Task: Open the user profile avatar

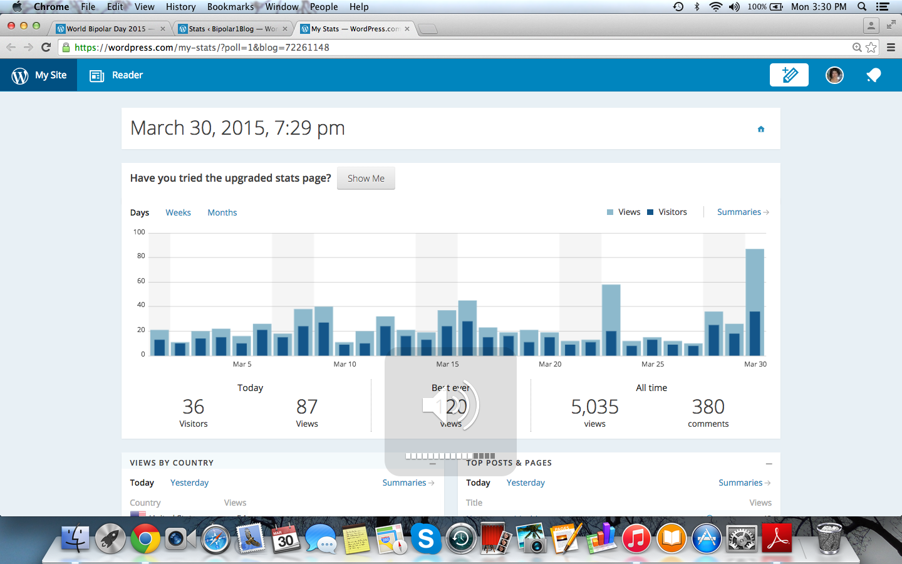Action: pyautogui.click(x=834, y=75)
